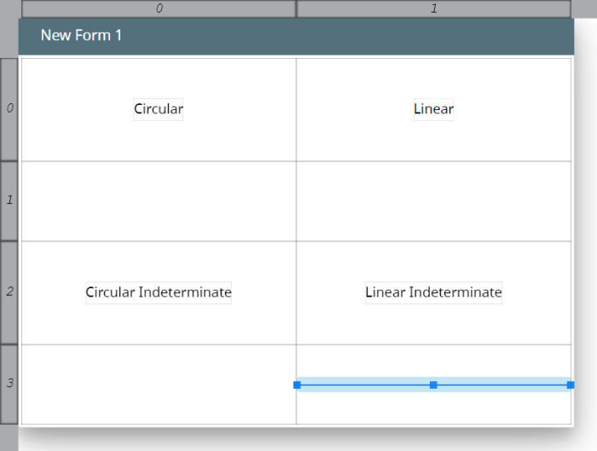Select column header 0 of the grid
This screenshot has height=451, width=597.
point(159,9)
